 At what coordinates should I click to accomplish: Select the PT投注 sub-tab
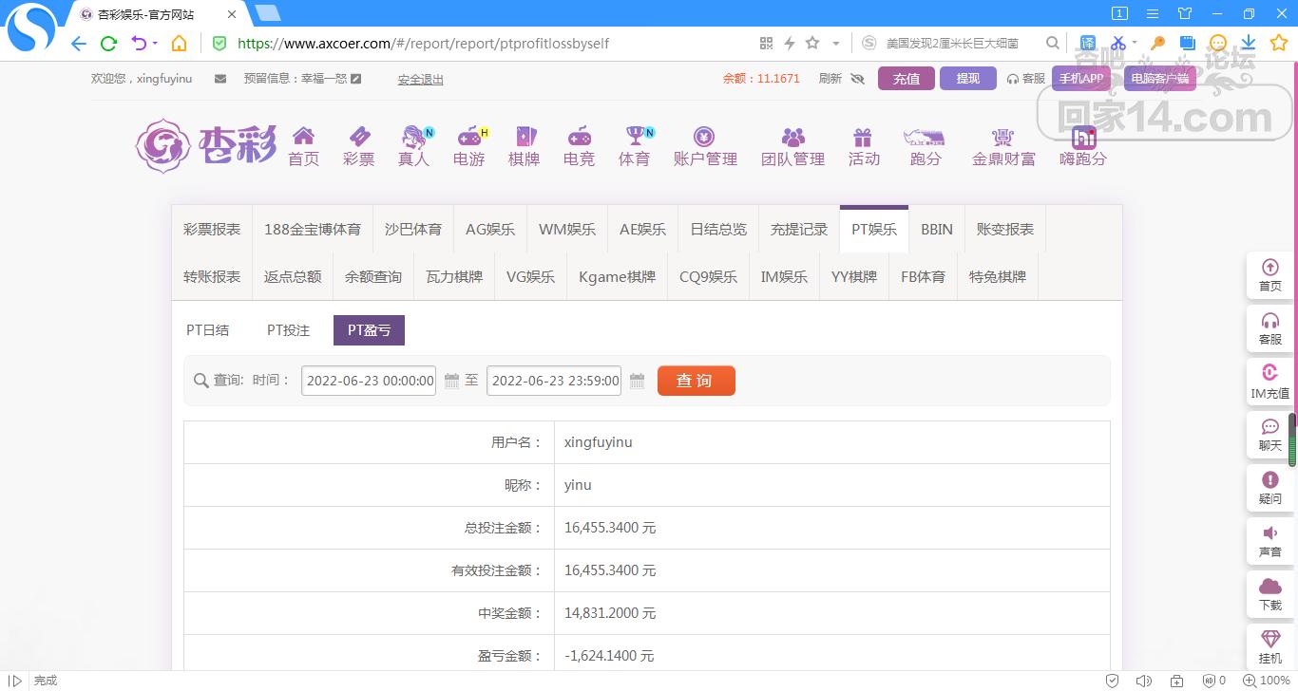pyautogui.click(x=288, y=330)
